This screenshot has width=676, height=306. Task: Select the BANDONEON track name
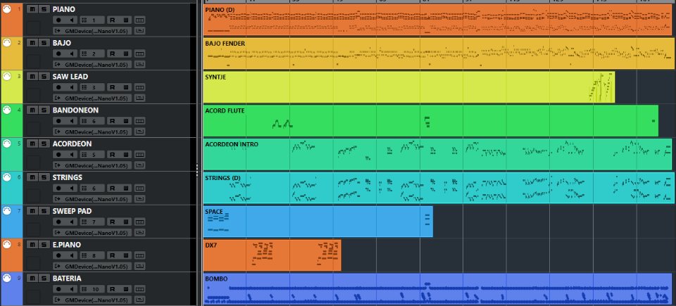[x=75, y=110]
